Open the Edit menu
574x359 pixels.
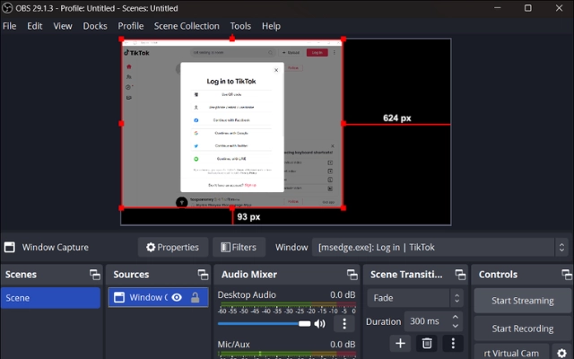[35, 26]
